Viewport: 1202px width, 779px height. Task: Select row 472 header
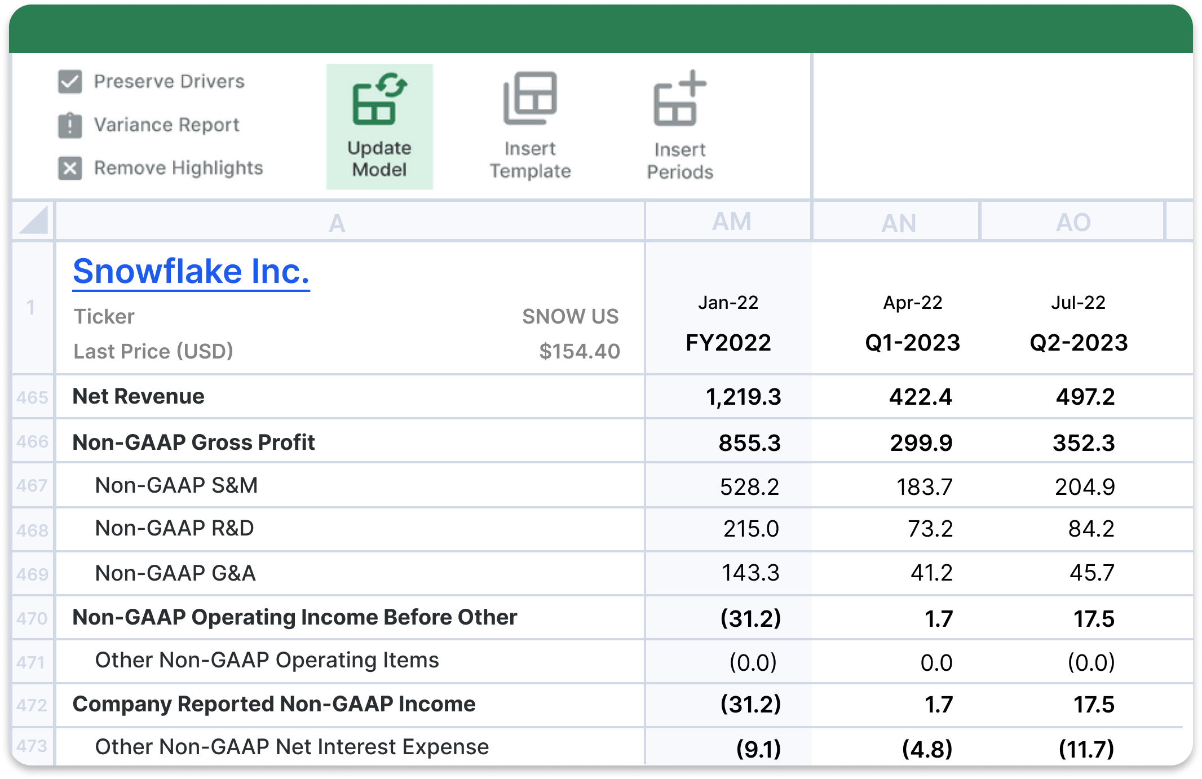pos(33,705)
